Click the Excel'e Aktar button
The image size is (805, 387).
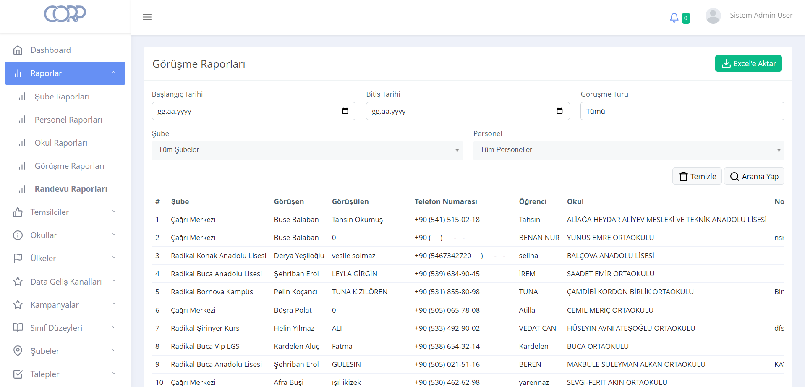pos(748,64)
